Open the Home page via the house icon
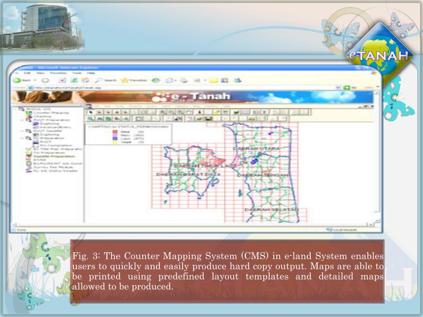This screenshot has width=423, height=317. pyautogui.click(x=86, y=80)
